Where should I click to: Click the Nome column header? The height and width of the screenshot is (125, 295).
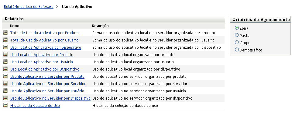(15, 26)
